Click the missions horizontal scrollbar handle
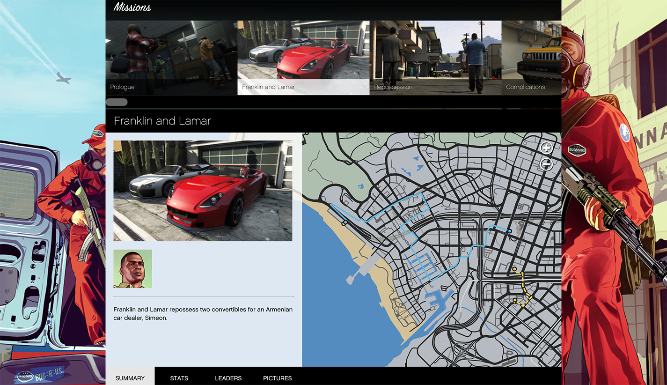The width and height of the screenshot is (667, 385). pyautogui.click(x=117, y=102)
